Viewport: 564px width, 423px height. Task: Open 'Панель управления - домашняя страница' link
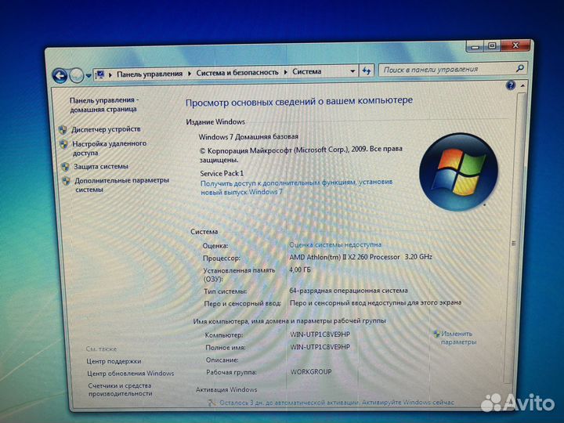click(103, 105)
